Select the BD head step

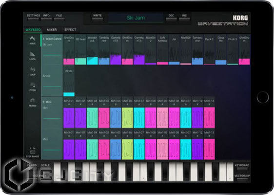click(x=80, y=49)
